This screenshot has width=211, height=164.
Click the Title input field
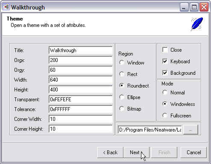pyautogui.click(x=81, y=50)
